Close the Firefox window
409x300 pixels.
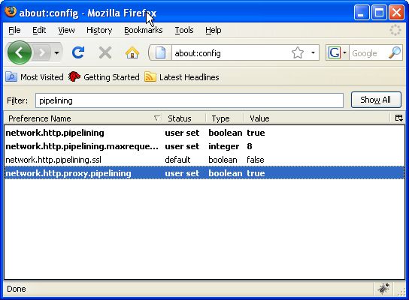[396, 12]
